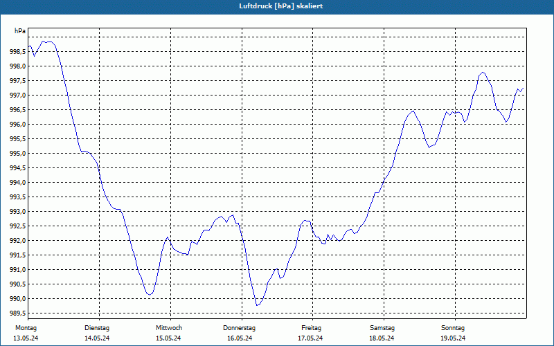Click the 991,0 axis value
Image resolution: width=554 pixels, height=346 pixels.
pyautogui.click(x=17, y=270)
